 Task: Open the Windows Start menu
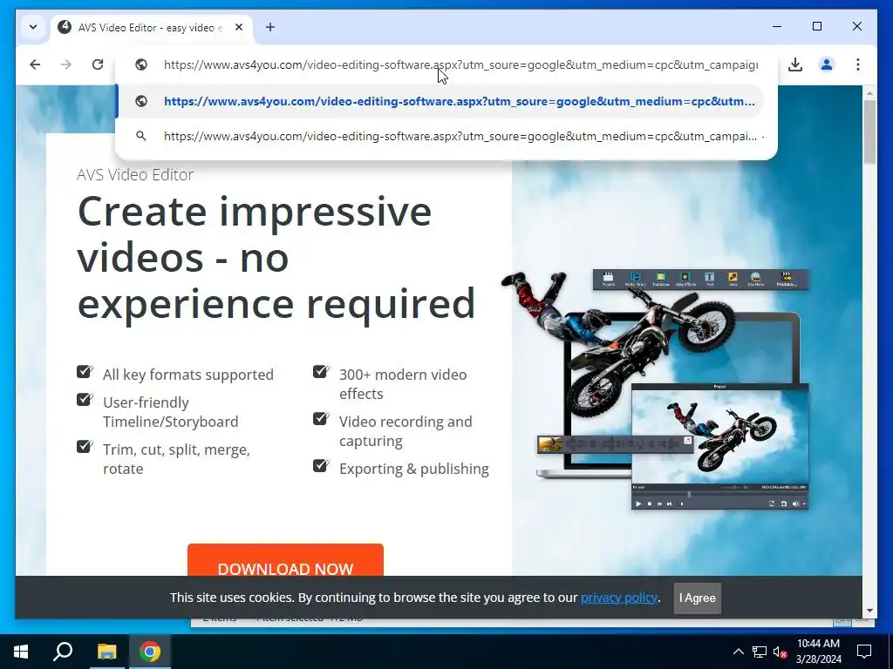click(21, 652)
